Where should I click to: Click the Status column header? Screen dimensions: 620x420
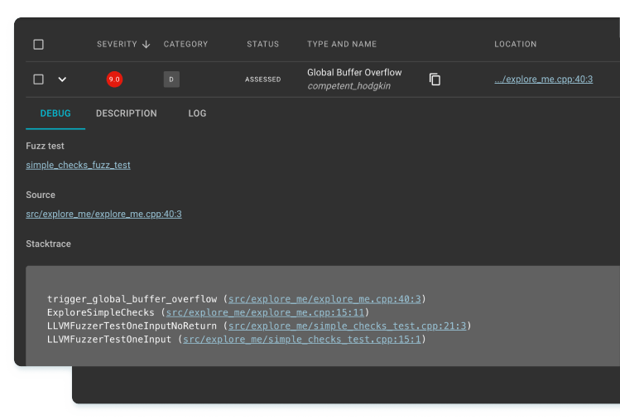(x=262, y=44)
